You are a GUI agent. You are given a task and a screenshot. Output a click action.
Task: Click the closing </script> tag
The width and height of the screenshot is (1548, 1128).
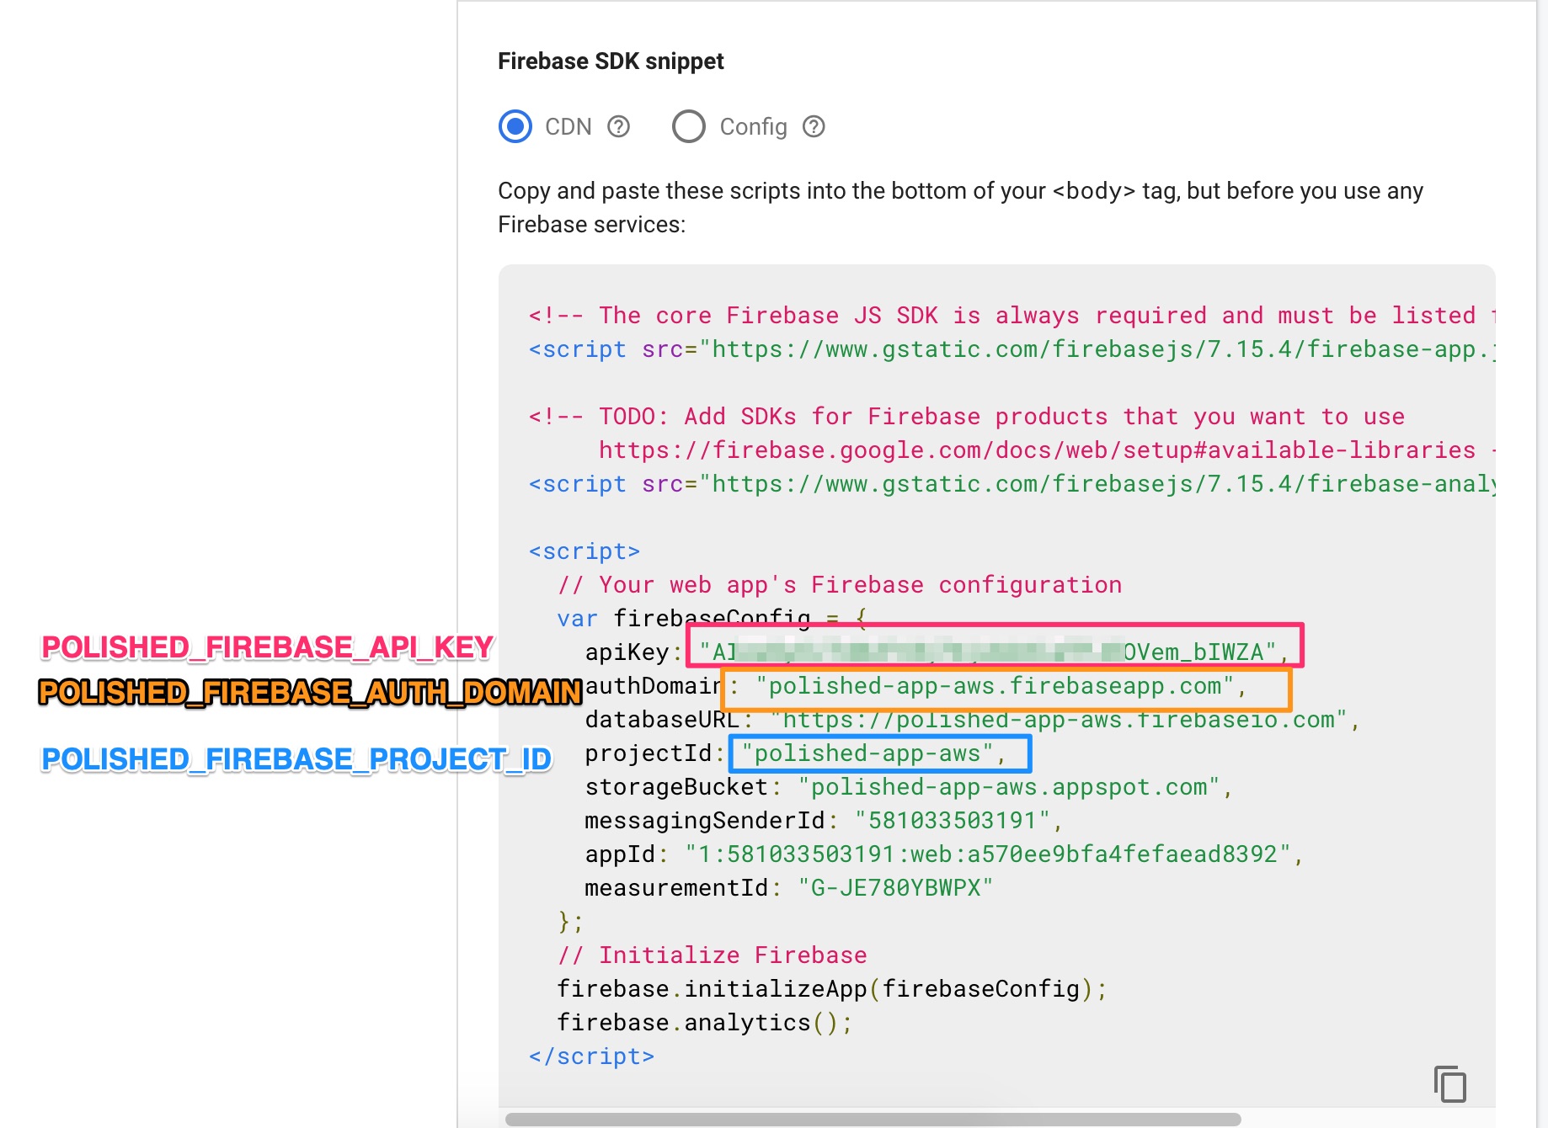coord(591,1056)
